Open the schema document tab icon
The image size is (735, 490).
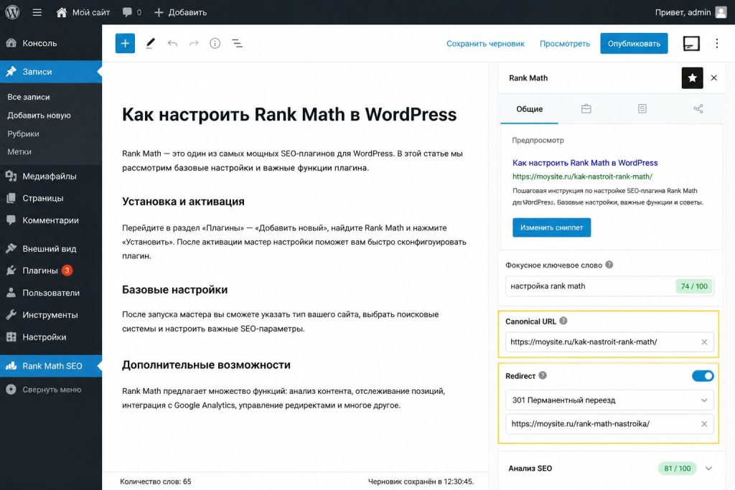pos(642,108)
